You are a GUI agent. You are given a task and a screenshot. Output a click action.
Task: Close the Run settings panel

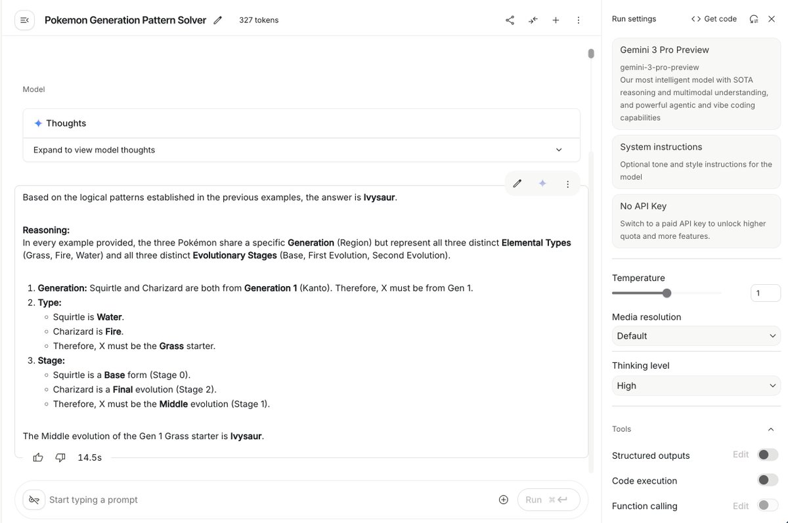point(772,19)
